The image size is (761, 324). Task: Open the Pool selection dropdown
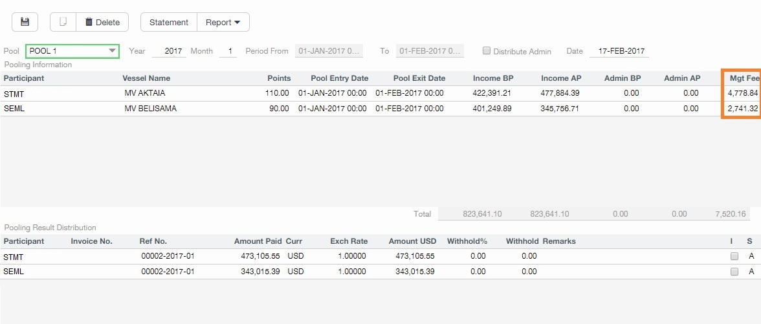(72, 51)
